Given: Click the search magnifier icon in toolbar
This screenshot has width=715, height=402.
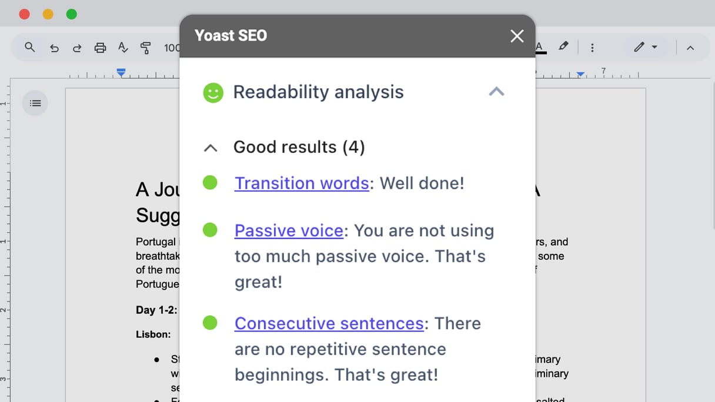Looking at the screenshot, I should (x=29, y=47).
